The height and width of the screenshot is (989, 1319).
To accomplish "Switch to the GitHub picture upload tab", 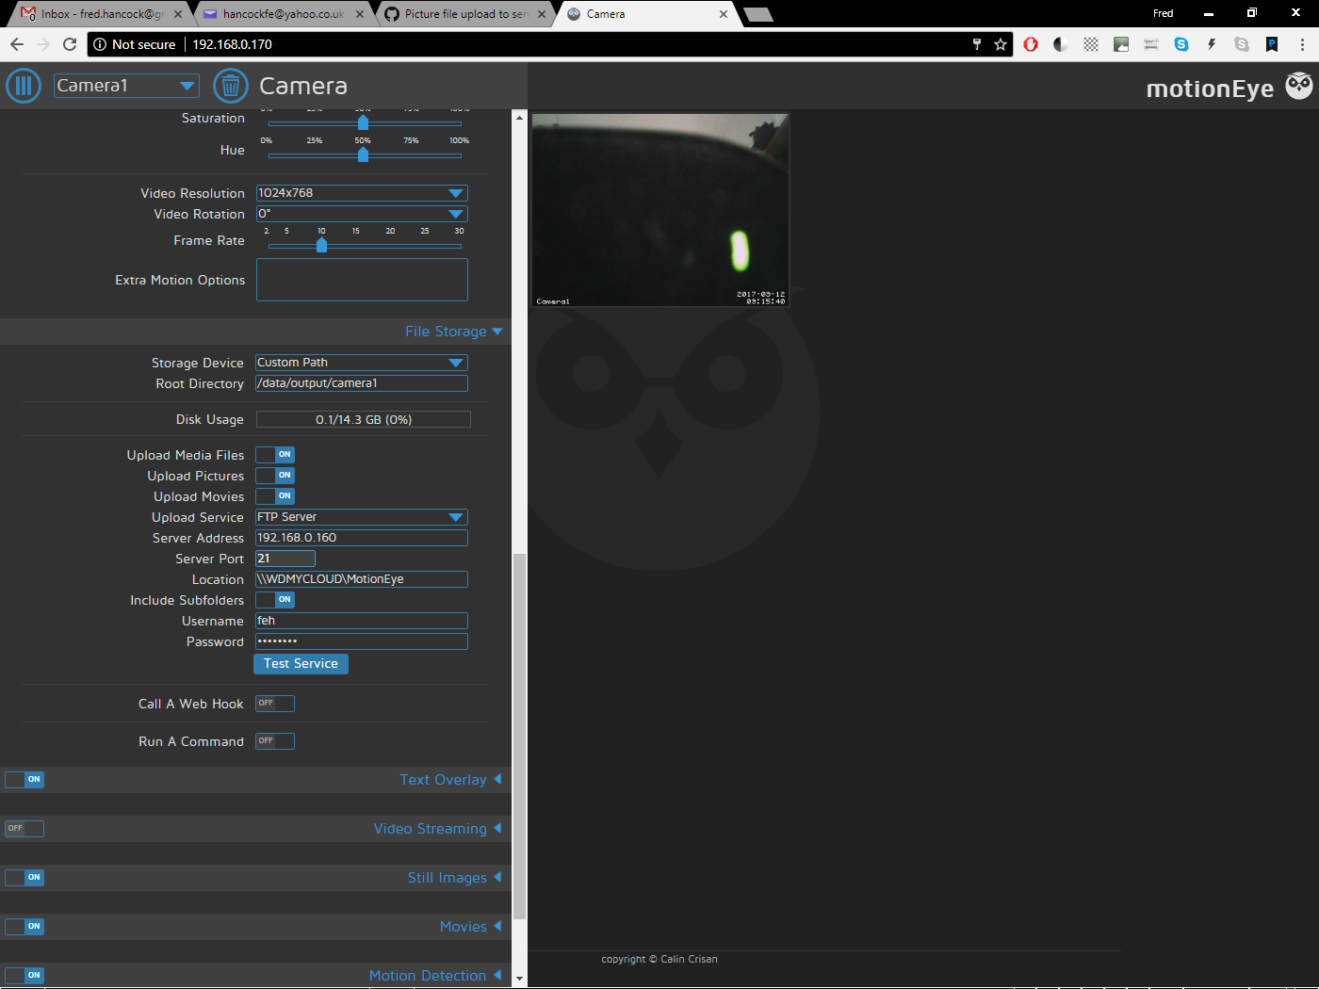I will [x=465, y=14].
